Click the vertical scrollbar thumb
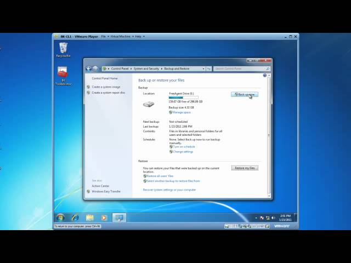The width and height of the screenshot is (351, 263). [269, 135]
